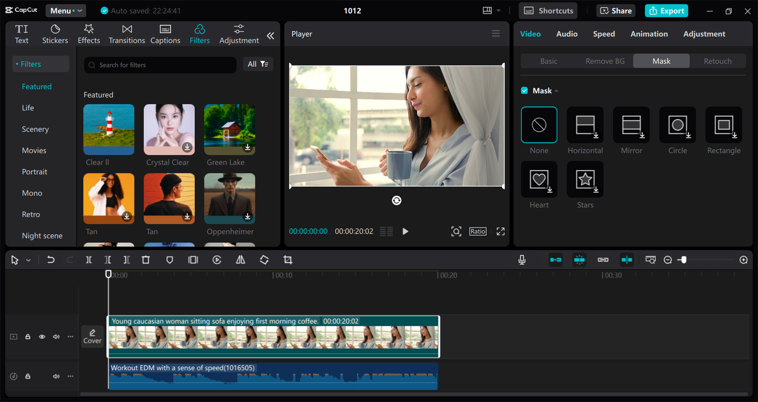This screenshot has width=758, height=402.
Task: Collapse the media panel with double chevron
Action: point(270,36)
